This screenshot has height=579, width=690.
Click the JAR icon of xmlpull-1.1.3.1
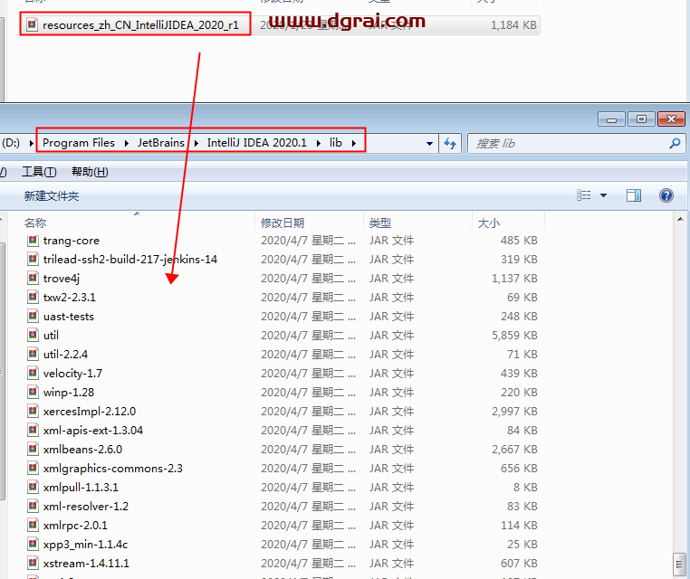point(33,487)
